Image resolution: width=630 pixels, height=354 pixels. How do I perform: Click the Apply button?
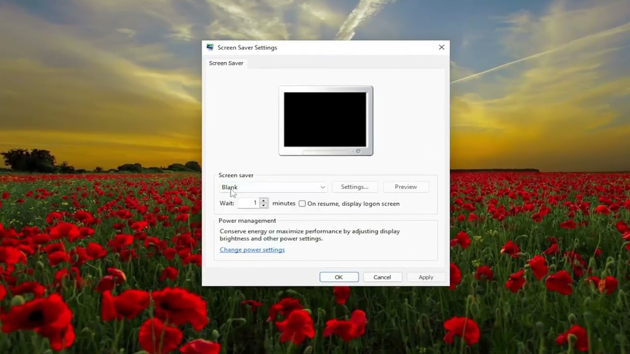pyautogui.click(x=426, y=277)
